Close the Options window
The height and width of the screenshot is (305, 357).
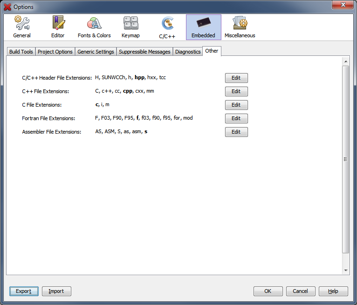click(343, 5)
